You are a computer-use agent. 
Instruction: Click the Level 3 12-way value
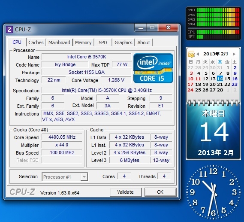tap(161, 160)
